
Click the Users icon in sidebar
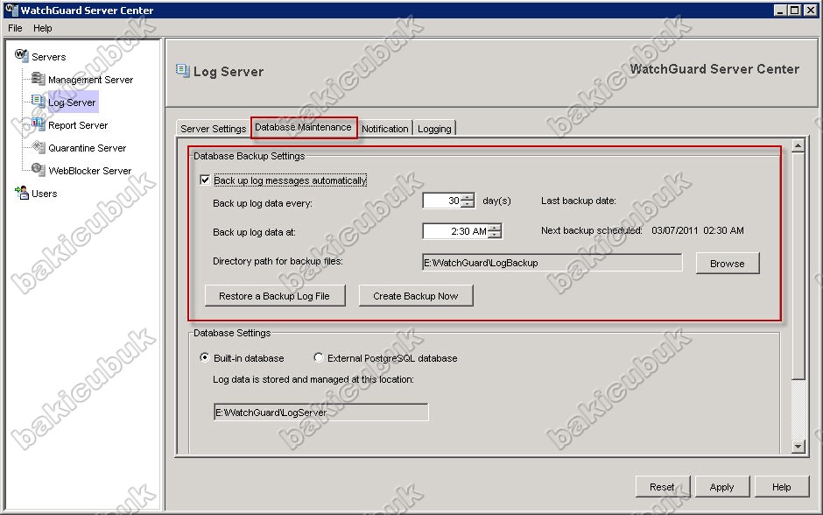(22, 193)
